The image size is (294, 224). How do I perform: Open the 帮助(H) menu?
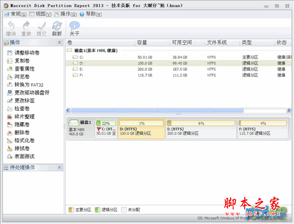coord(91,14)
